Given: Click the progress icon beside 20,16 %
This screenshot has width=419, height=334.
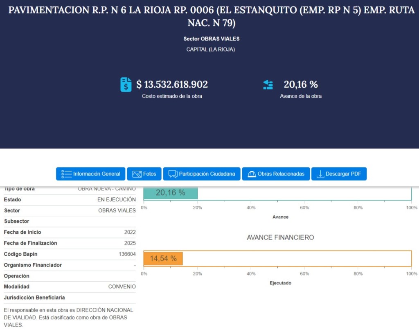Looking at the screenshot, I should pyautogui.click(x=268, y=85).
